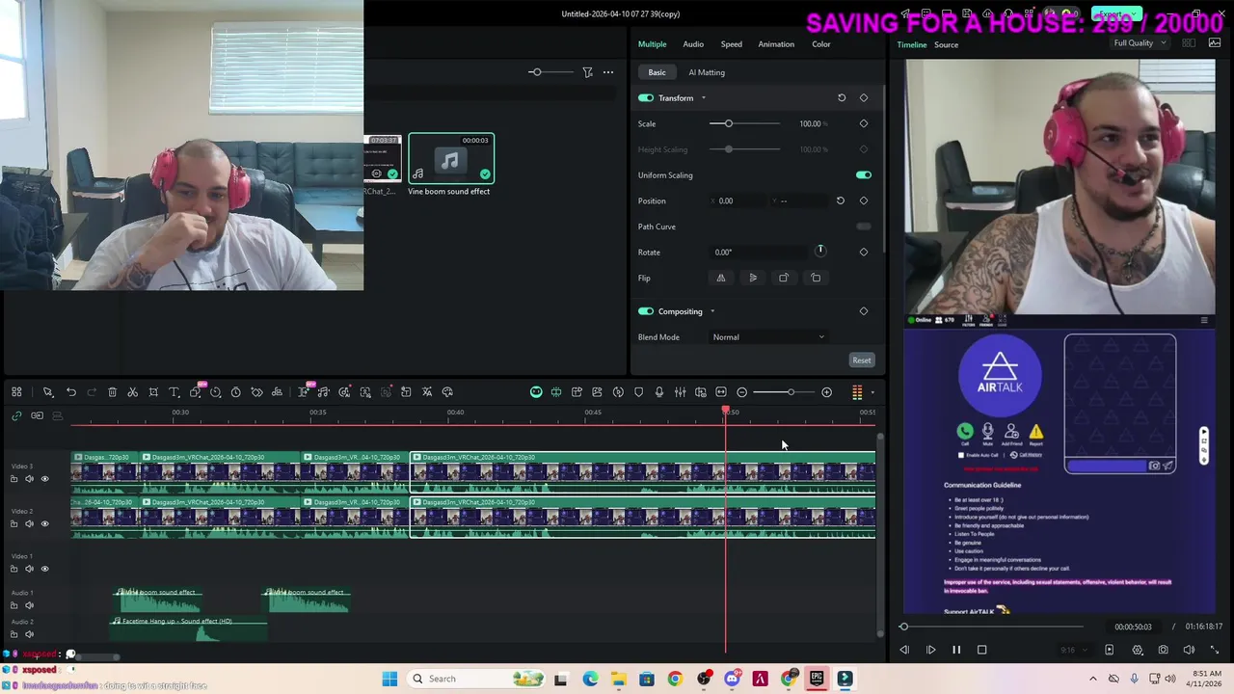Zoom out the timeline with minus icon

click(741, 392)
